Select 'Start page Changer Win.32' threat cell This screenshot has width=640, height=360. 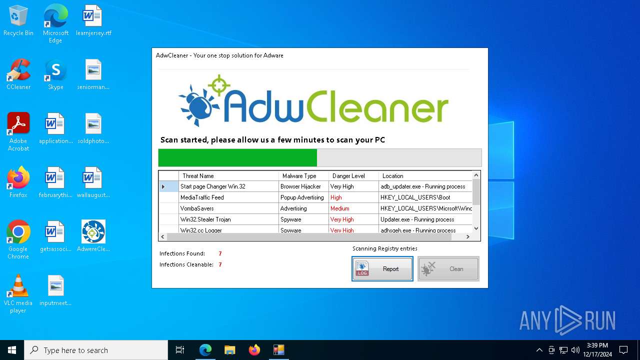point(229,186)
